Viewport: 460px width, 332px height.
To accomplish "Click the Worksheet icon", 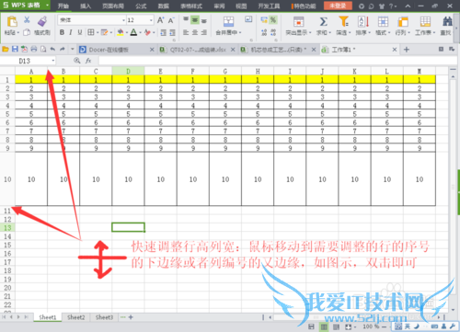I will point(425,21).
